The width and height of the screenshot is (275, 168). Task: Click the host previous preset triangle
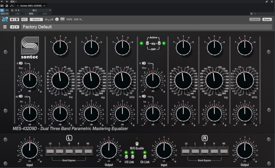point(16,10)
